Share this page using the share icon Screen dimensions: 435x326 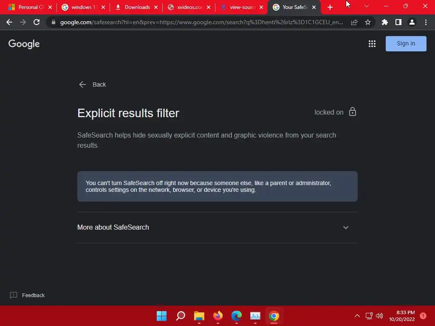coord(354,22)
